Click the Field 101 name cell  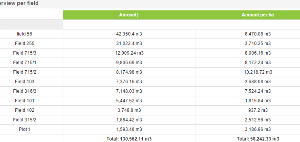(24, 101)
